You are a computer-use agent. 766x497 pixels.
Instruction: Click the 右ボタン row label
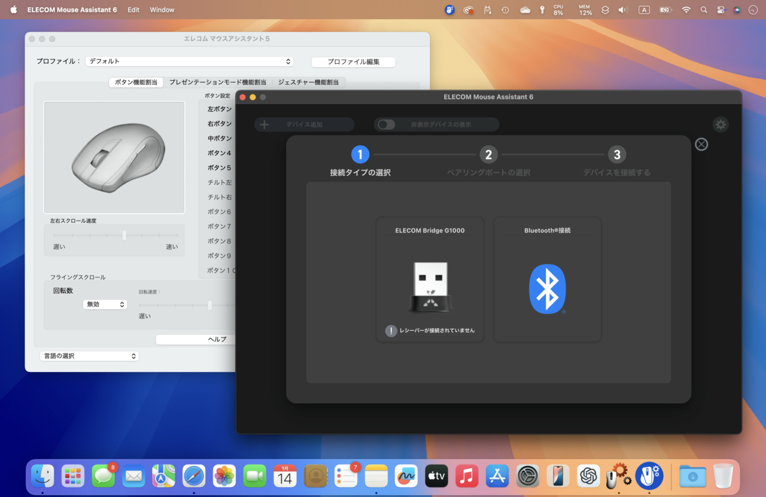[220, 124]
